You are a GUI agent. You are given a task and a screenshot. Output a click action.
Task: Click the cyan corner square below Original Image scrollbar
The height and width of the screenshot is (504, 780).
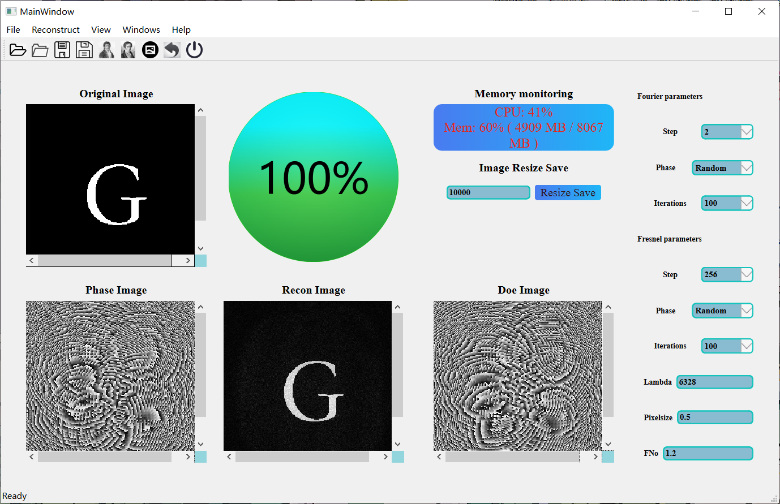click(x=201, y=261)
